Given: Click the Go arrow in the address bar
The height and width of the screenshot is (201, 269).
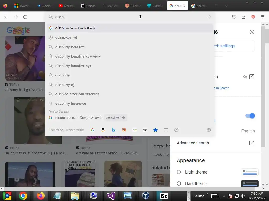Looking at the screenshot, I should [209, 17].
